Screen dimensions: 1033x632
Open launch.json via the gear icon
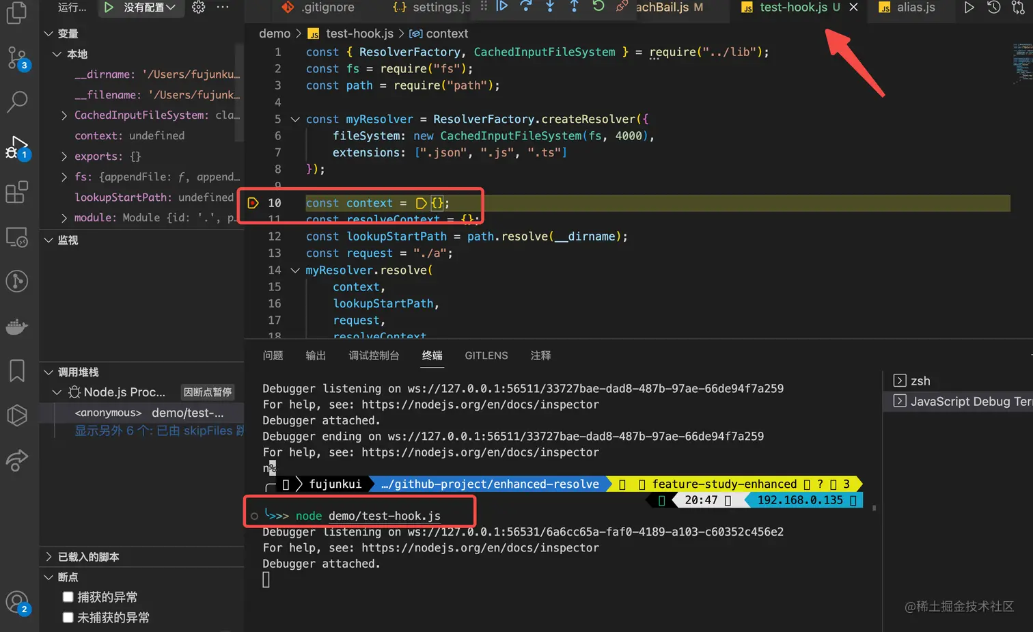coord(198,8)
